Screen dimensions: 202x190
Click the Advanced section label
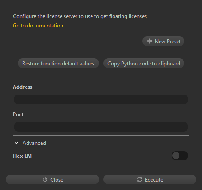pyautogui.click(x=34, y=143)
